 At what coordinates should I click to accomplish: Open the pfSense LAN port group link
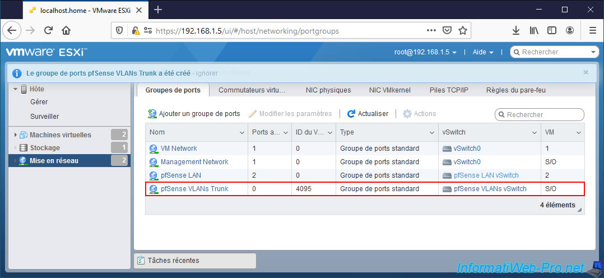pyautogui.click(x=180, y=175)
